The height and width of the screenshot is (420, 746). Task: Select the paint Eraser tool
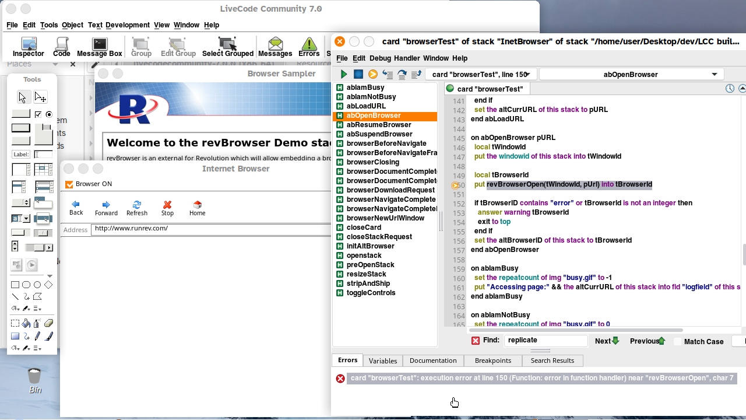[x=48, y=323]
